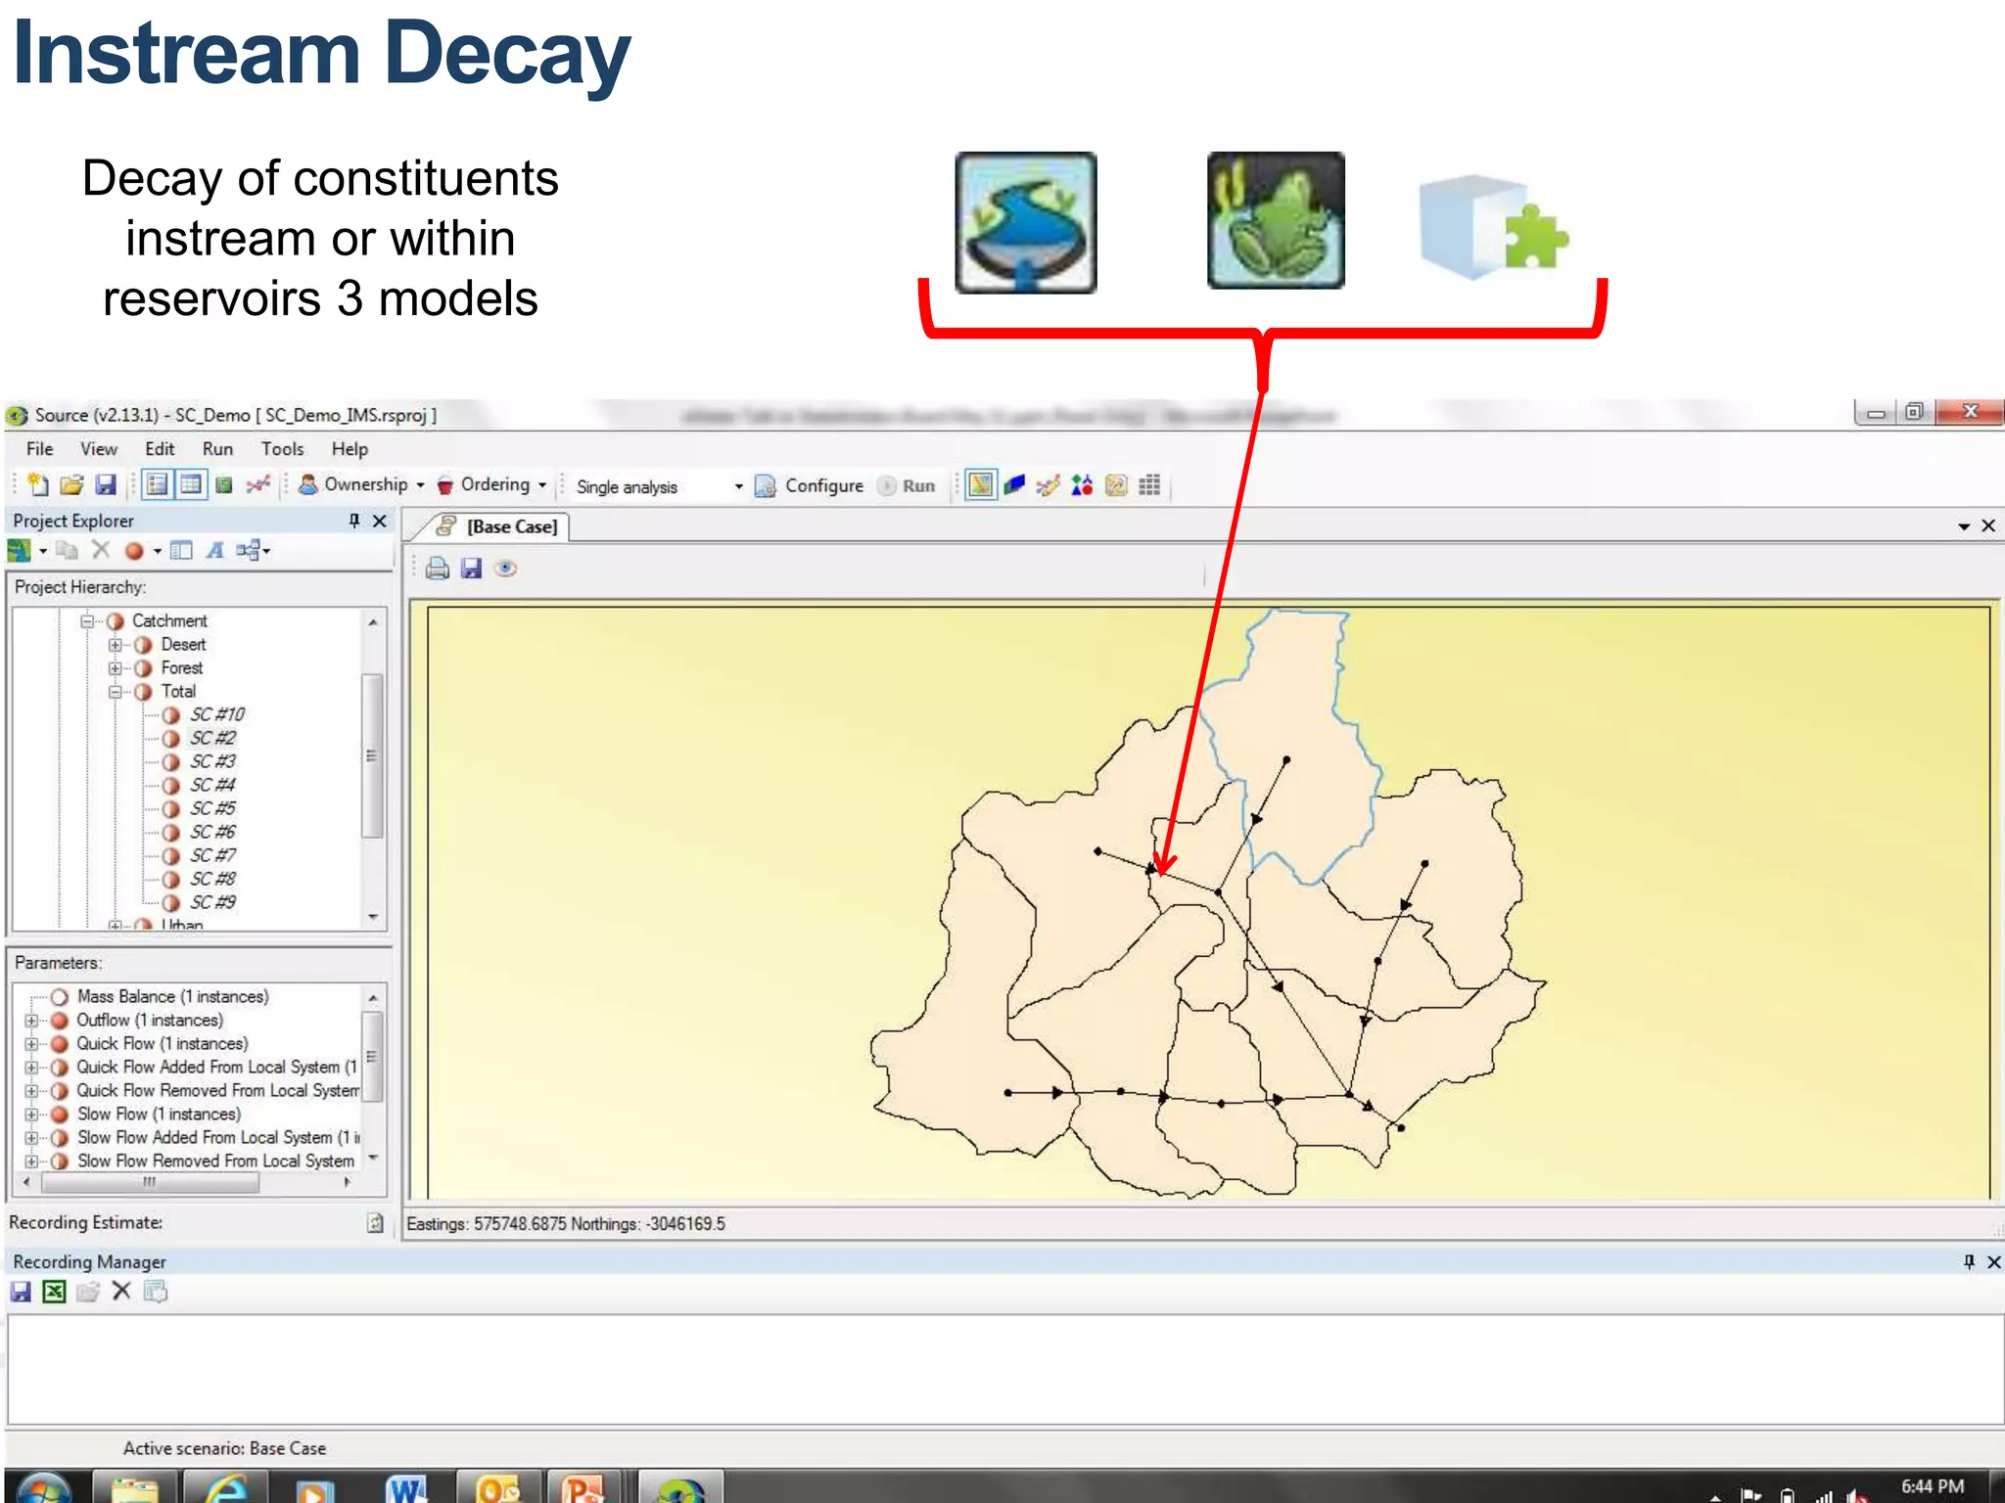Toggle the tabular view toolbar icon
2005x1503 pixels.
[x=191, y=484]
